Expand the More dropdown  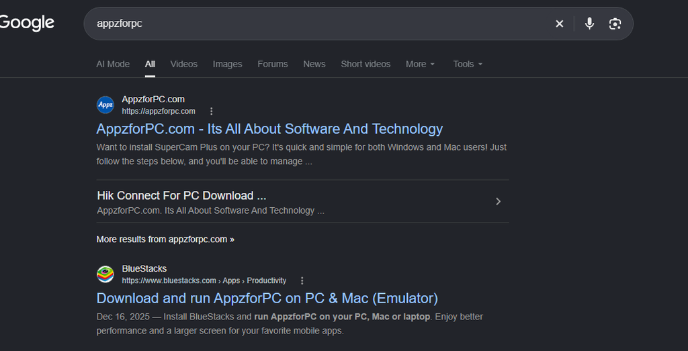(421, 64)
